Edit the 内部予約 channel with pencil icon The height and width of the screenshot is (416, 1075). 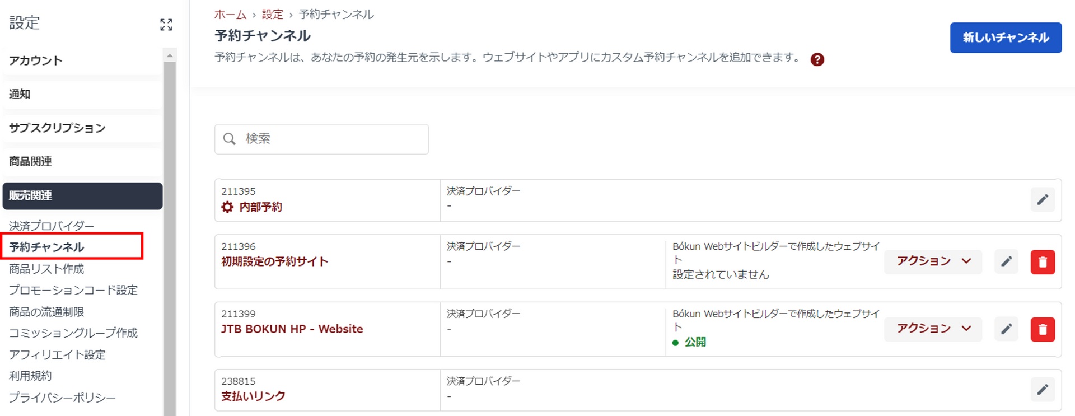tap(1042, 200)
